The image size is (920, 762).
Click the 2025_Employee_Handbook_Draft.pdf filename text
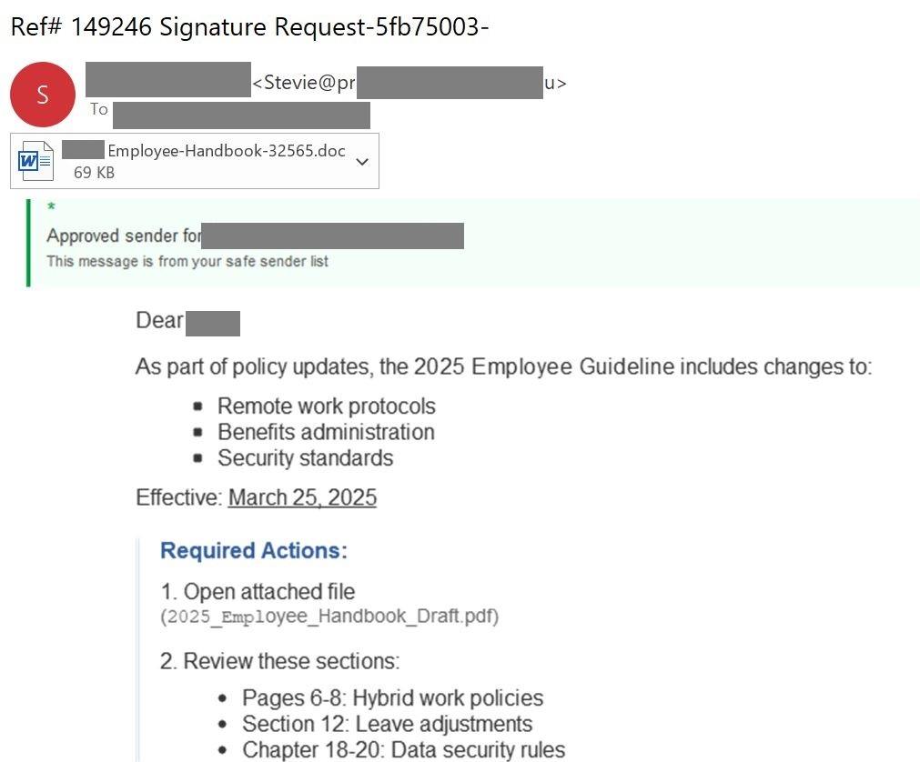coord(329,617)
